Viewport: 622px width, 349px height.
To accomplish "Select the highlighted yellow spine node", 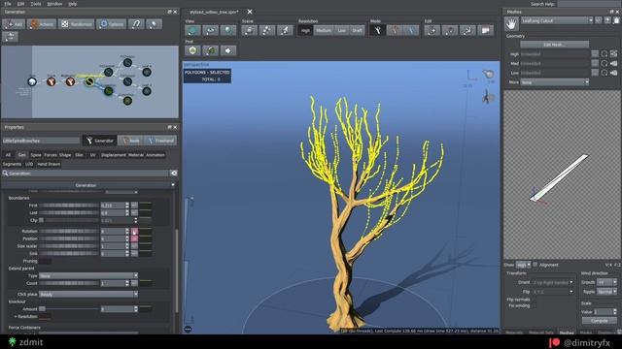I will 89,81.
